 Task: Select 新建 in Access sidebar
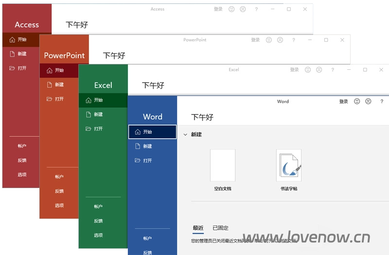click(x=21, y=54)
